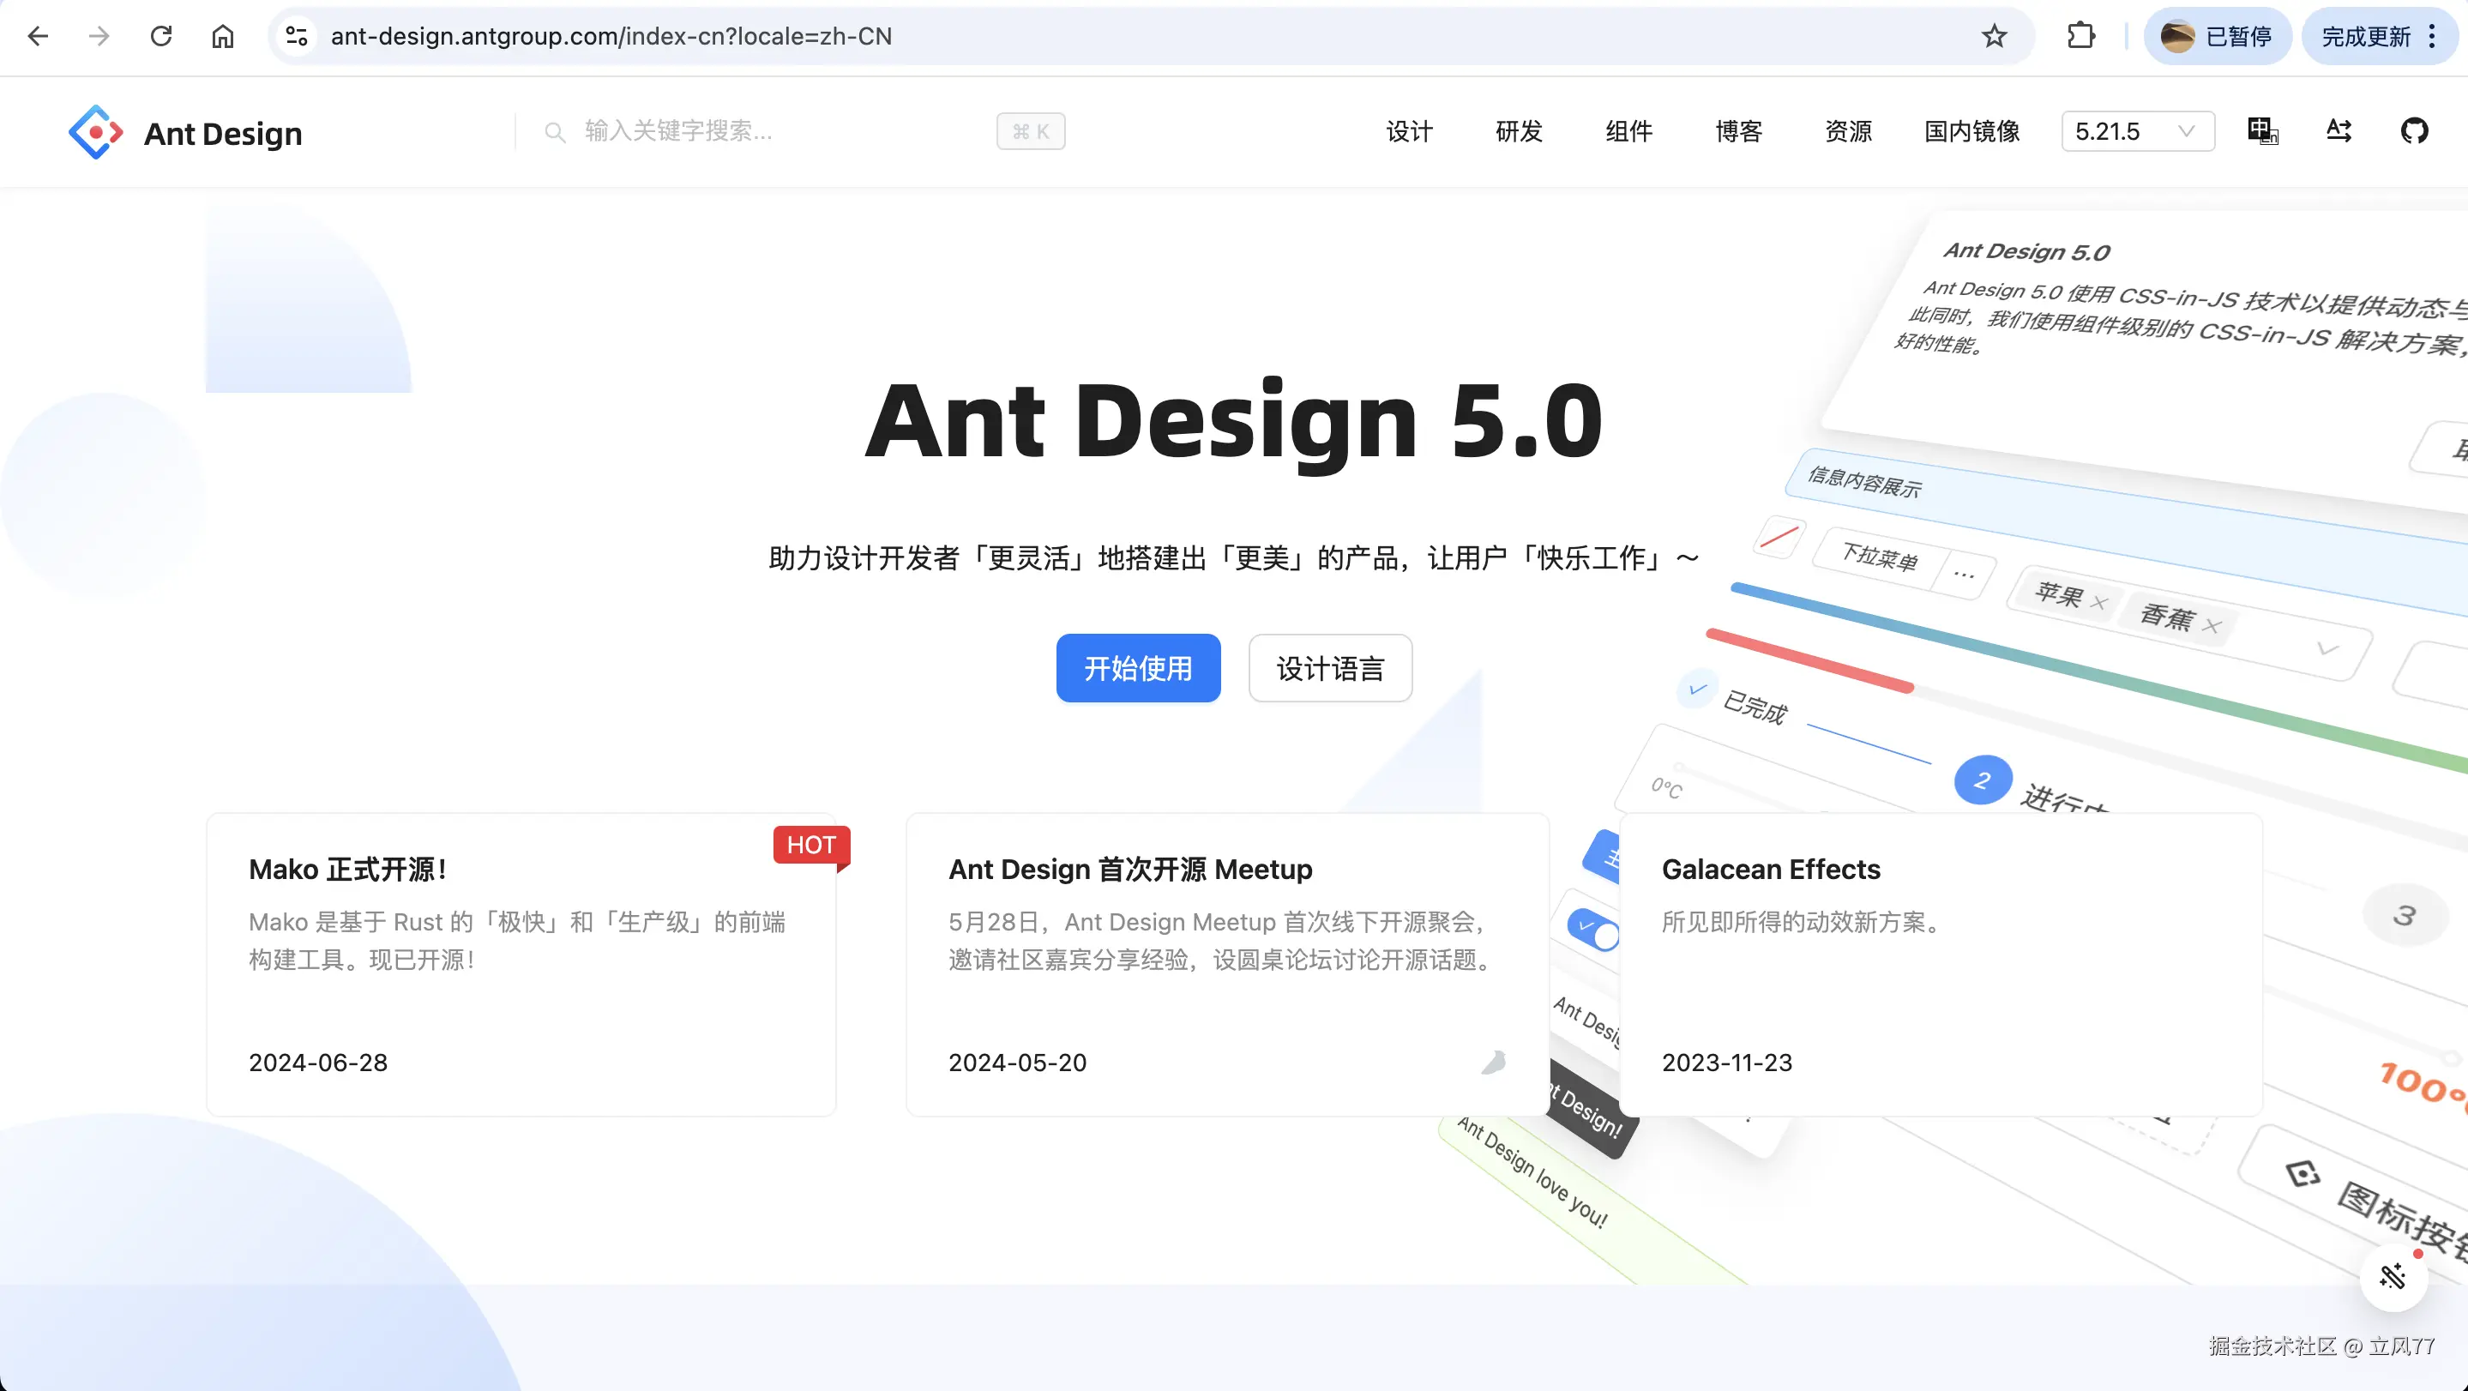Go to the 设计 nav item

click(1409, 131)
